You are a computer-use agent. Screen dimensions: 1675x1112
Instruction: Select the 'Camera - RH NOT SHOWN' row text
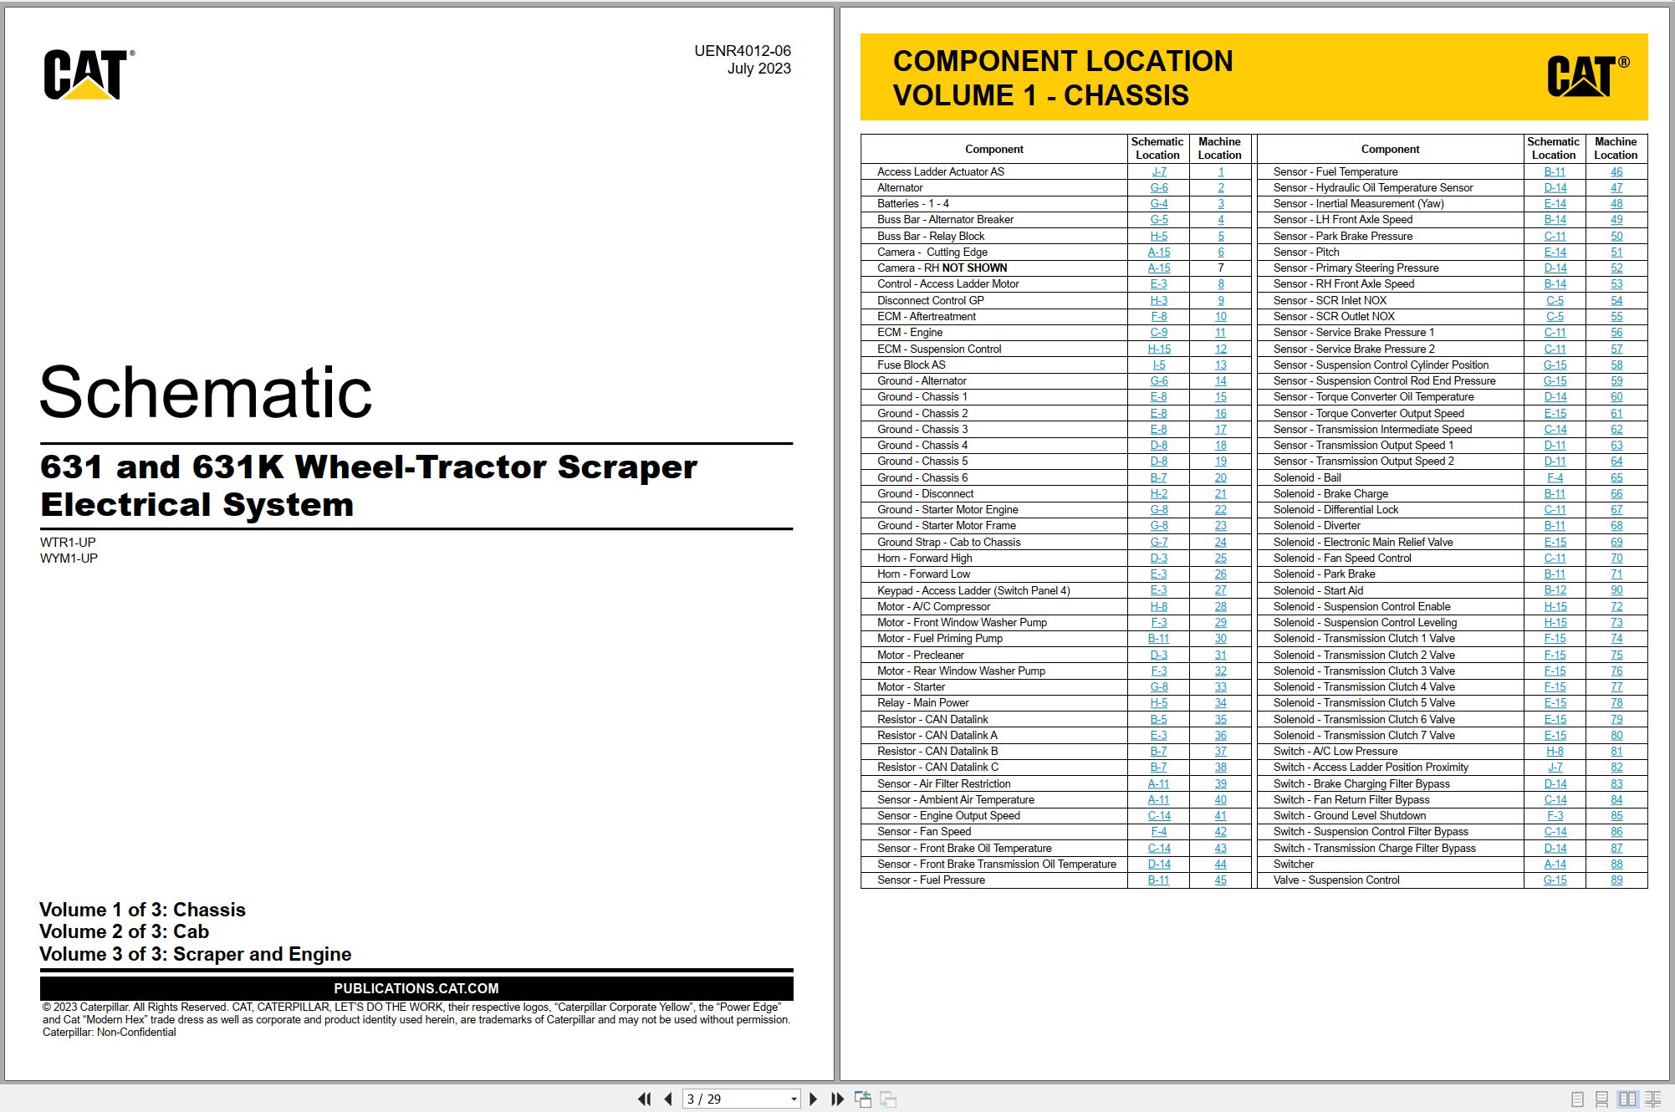[942, 268]
